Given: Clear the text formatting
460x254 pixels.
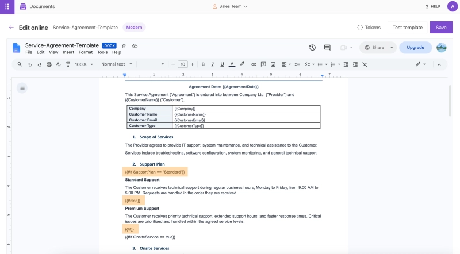Looking at the screenshot, I should tap(365, 64).
